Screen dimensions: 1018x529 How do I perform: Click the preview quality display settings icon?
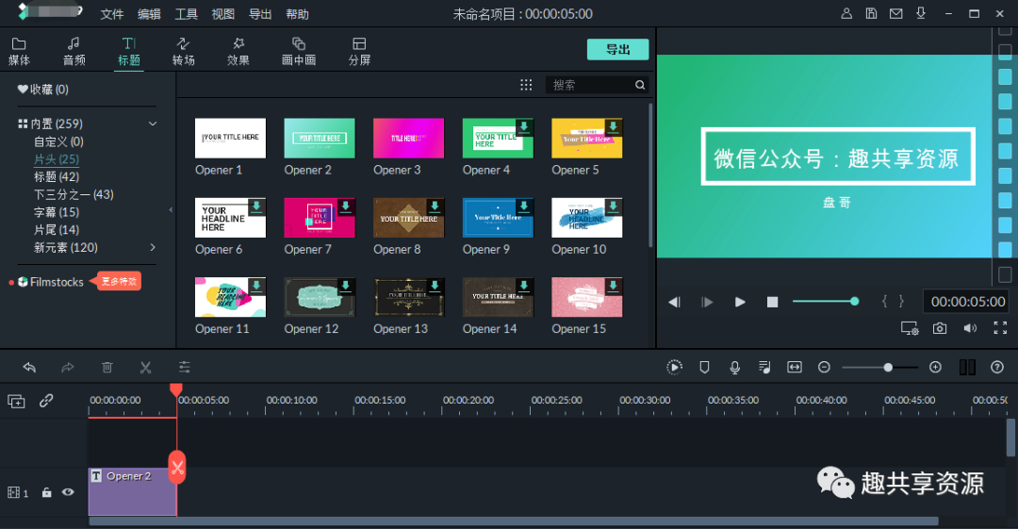tap(910, 328)
